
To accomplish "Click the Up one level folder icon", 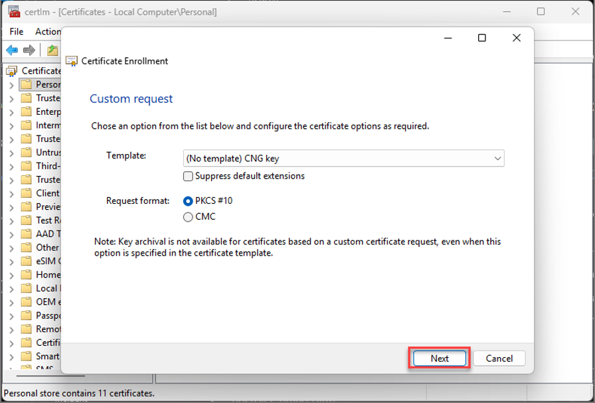I will (x=52, y=50).
